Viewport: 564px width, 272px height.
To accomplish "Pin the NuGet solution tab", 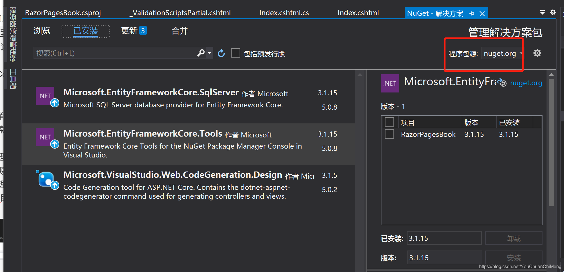I will pos(472,13).
